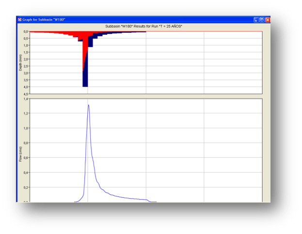Click the peak of the blue flow hydrograph
302x234 pixels.
coord(88,105)
